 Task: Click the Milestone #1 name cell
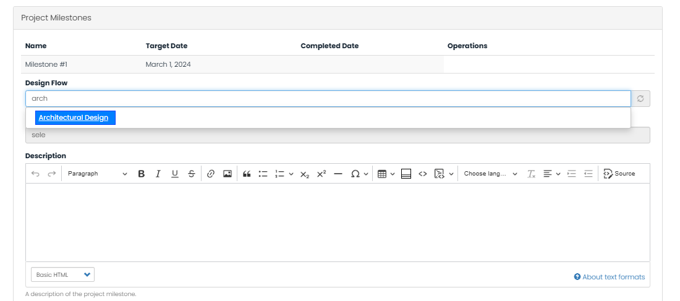pyautogui.click(x=46, y=65)
